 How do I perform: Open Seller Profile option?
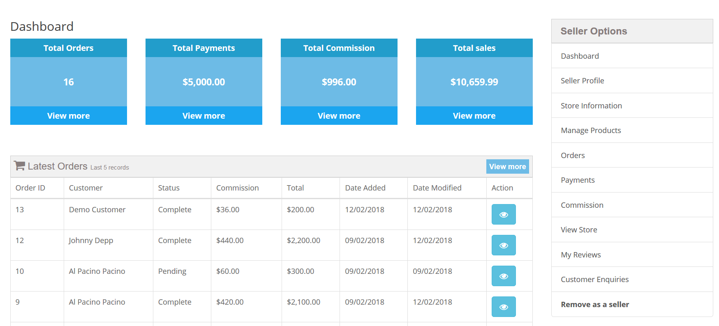(x=632, y=81)
